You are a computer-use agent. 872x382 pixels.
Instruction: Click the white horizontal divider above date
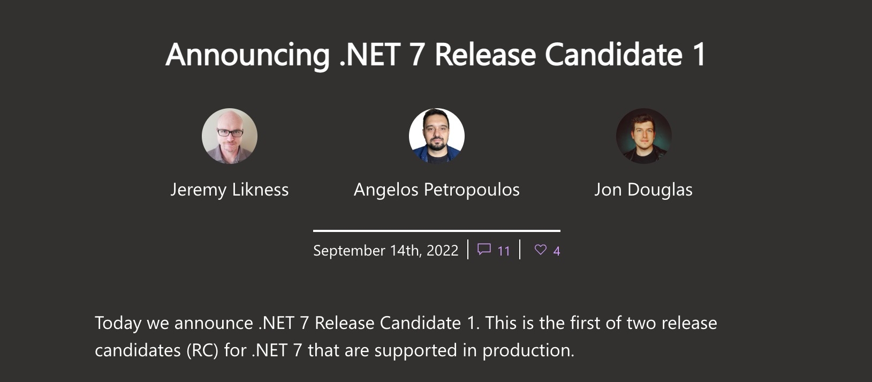pyautogui.click(x=437, y=231)
